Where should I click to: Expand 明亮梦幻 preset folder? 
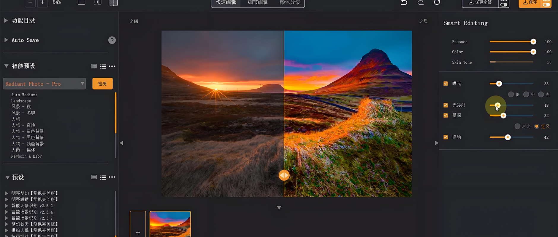click(6, 193)
